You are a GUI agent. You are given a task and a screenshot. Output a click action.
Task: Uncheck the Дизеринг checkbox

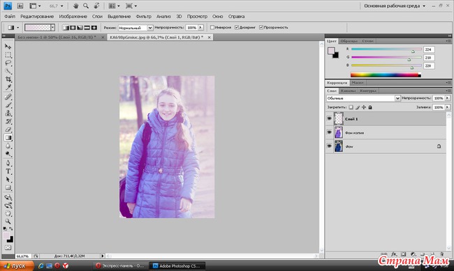237,27
